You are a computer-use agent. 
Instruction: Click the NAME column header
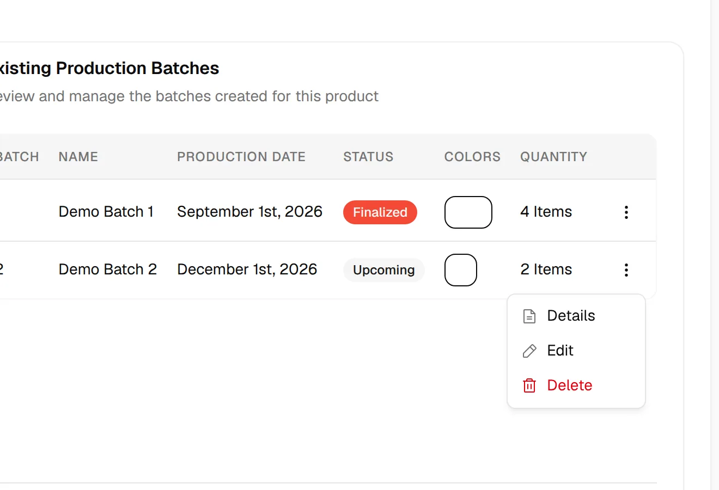78,157
